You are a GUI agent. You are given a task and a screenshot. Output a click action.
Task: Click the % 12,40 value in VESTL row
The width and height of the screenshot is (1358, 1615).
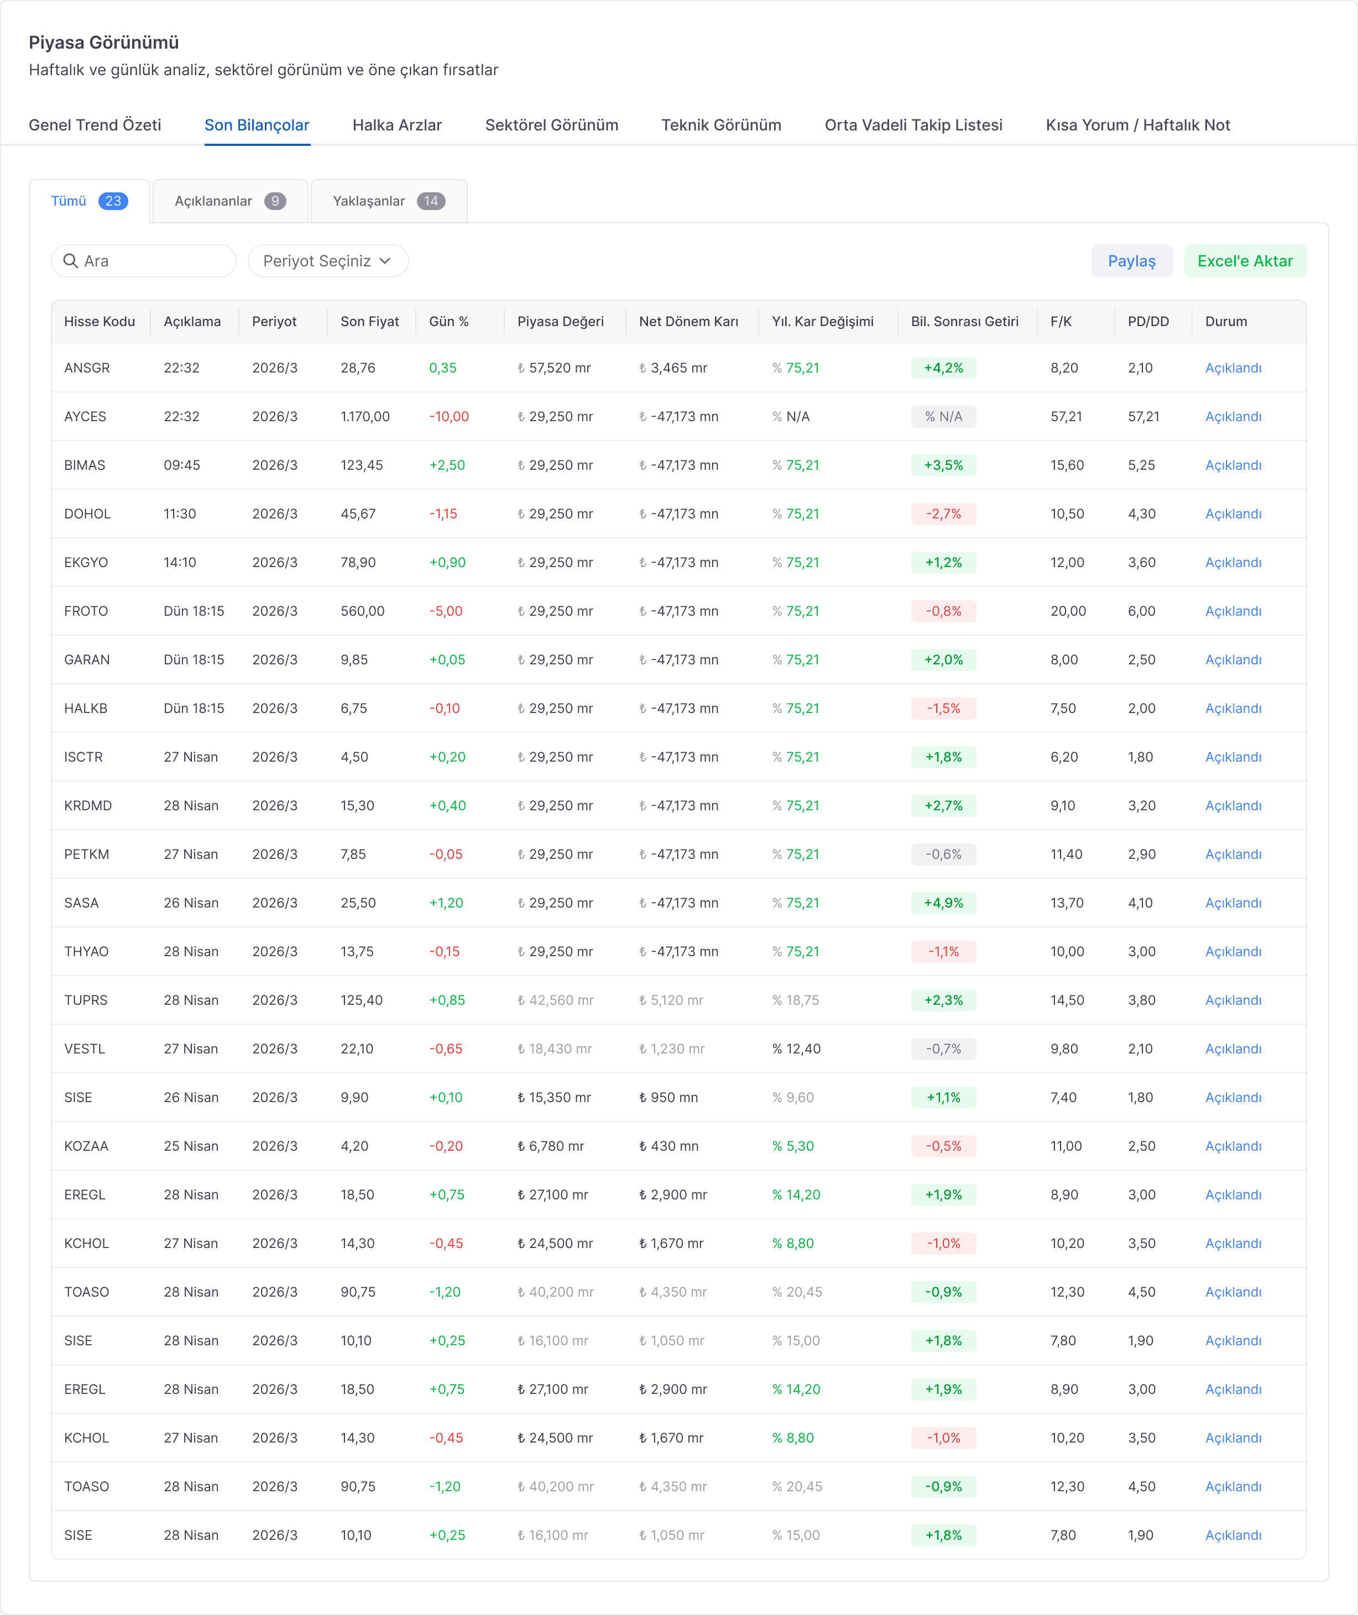click(796, 1048)
